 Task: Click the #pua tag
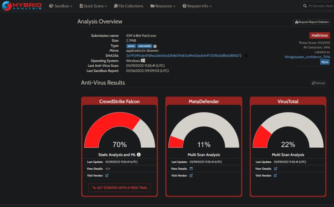[x=325, y=62]
